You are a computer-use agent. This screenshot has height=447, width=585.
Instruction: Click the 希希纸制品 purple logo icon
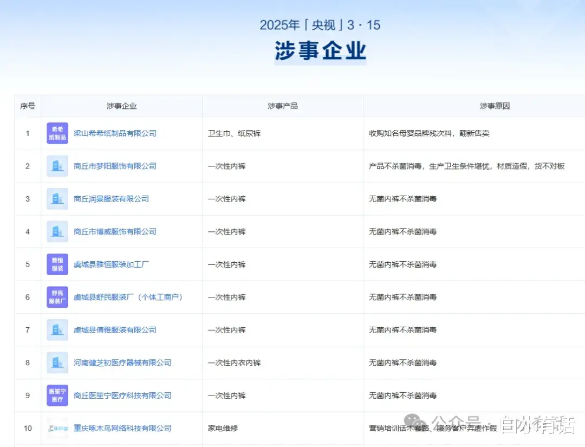[x=57, y=133]
